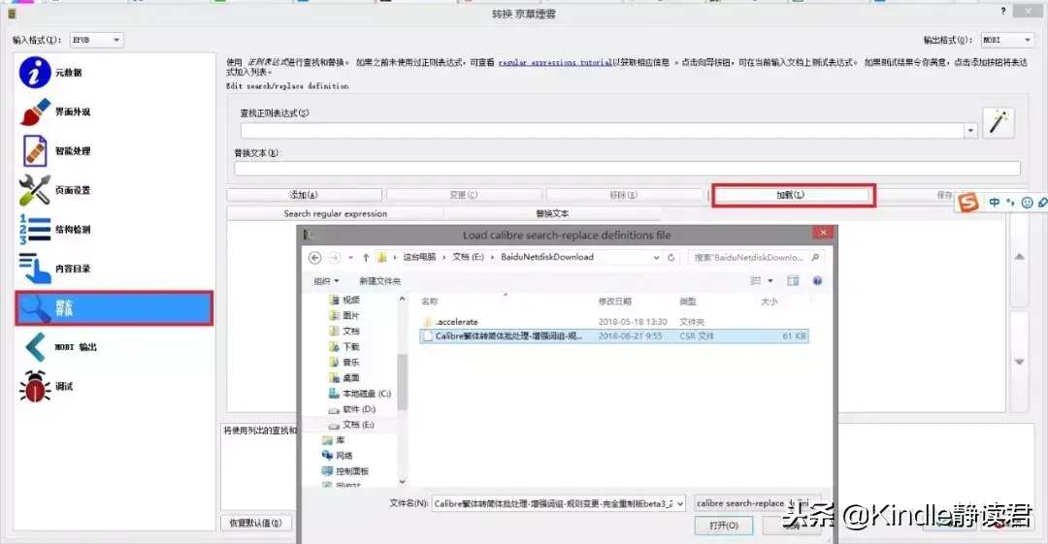Launch the regex wizard wand icon

click(999, 122)
